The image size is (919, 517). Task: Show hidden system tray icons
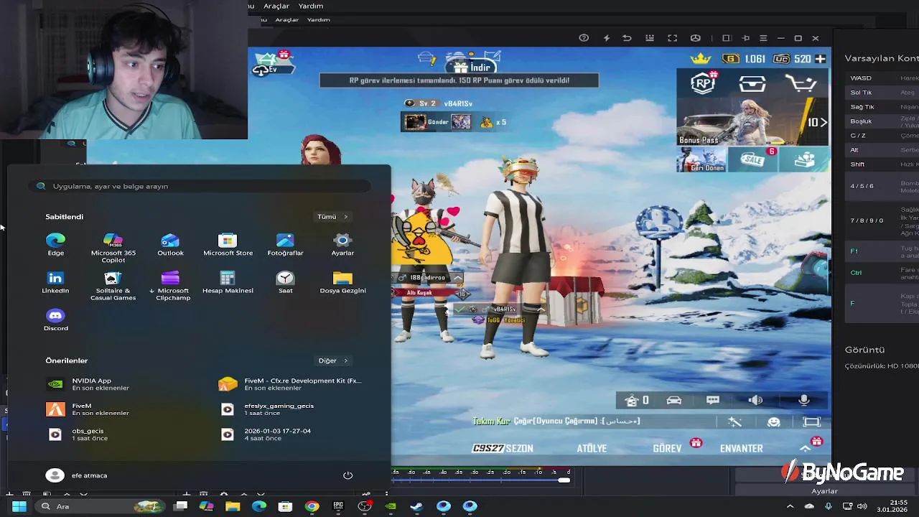(x=790, y=506)
